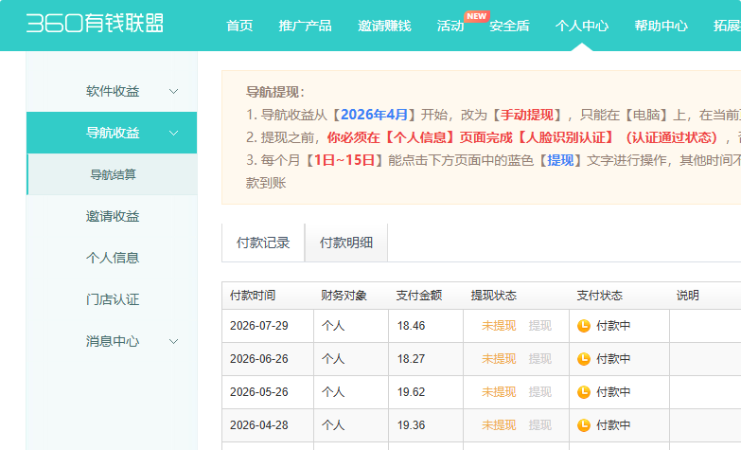The image size is (741, 450).
Task: Select 导航结算 sub-item in sidebar
Action: tap(113, 174)
